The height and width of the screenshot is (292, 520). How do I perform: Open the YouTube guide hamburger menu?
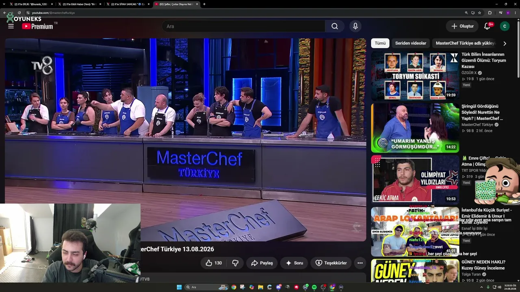click(x=11, y=26)
